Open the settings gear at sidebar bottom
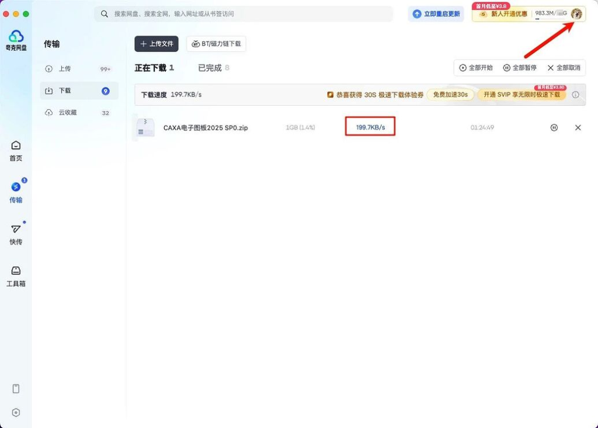Viewport: 598px width, 428px height. (x=16, y=412)
